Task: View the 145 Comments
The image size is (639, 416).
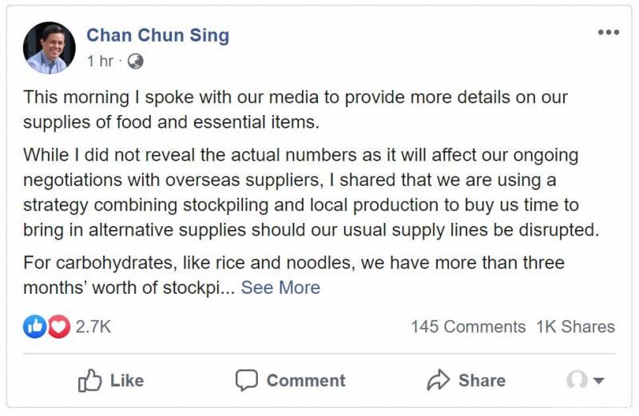Action: click(468, 327)
